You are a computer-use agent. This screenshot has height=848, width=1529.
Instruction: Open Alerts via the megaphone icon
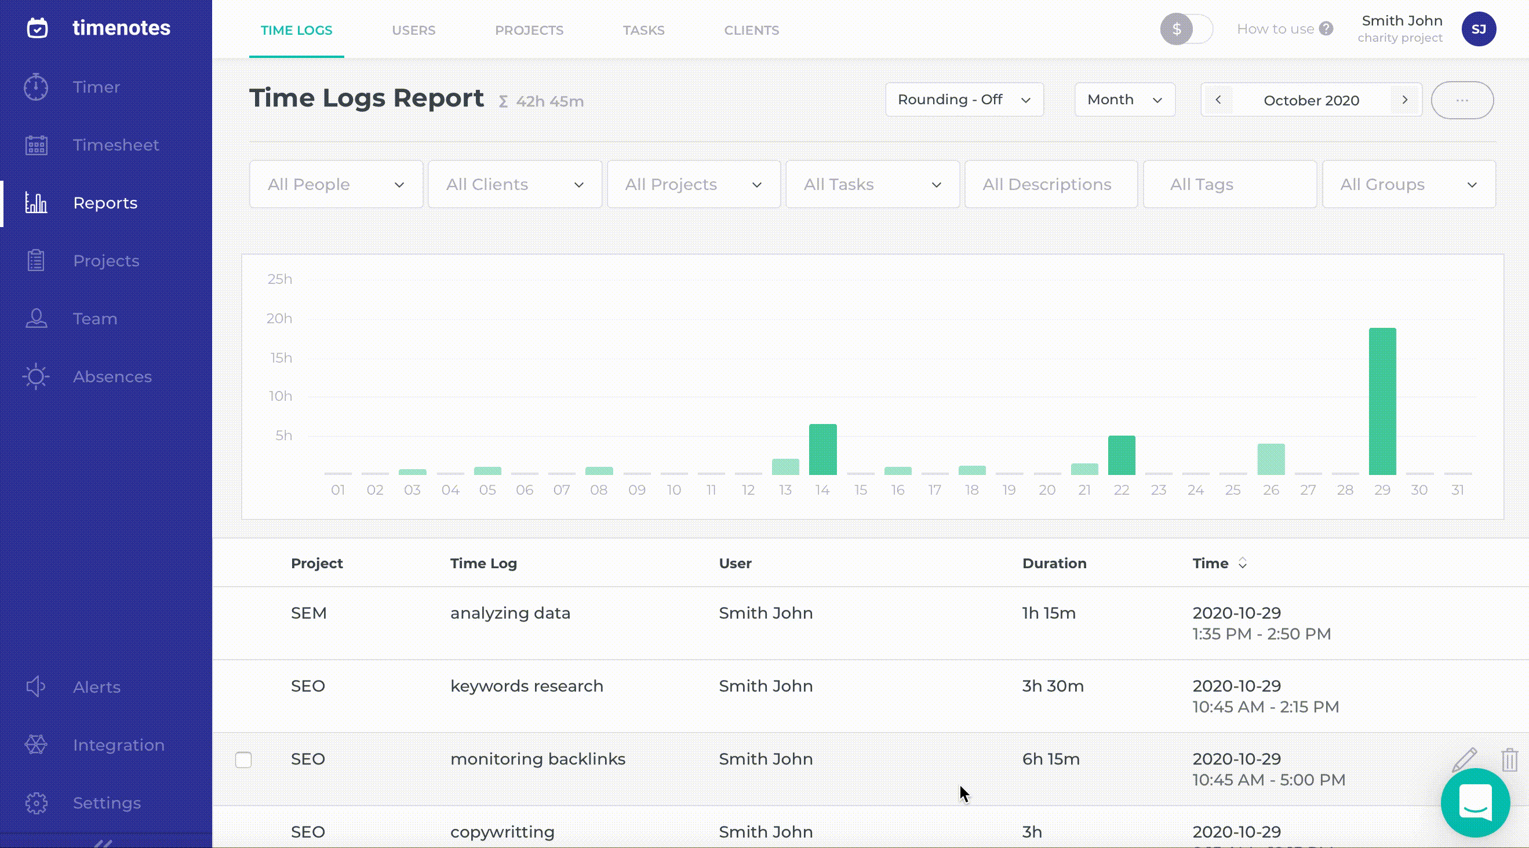[x=36, y=687]
